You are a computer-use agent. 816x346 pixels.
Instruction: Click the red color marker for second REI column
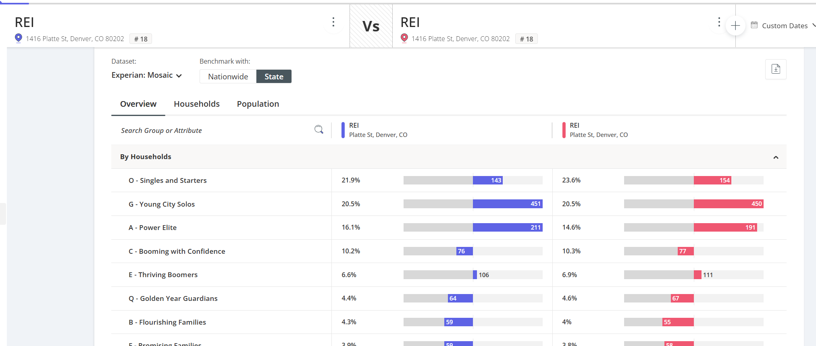[x=564, y=130]
